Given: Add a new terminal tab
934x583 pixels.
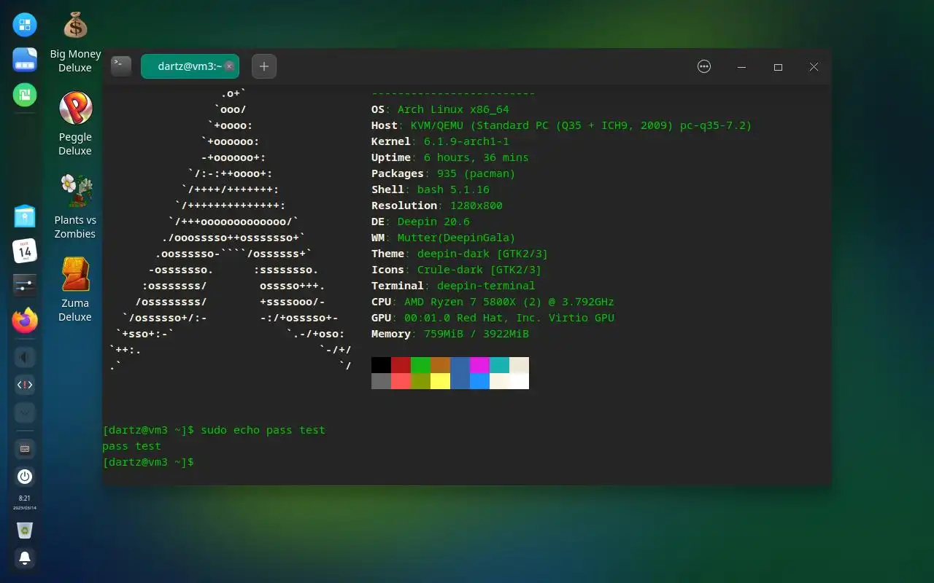Looking at the screenshot, I should [264, 66].
